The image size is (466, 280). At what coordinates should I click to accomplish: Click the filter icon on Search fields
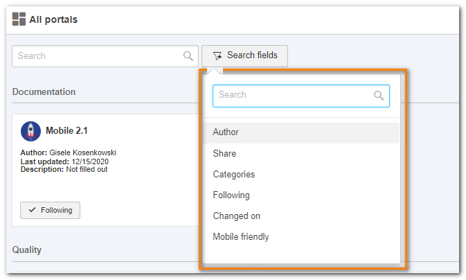pyautogui.click(x=217, y=55)
